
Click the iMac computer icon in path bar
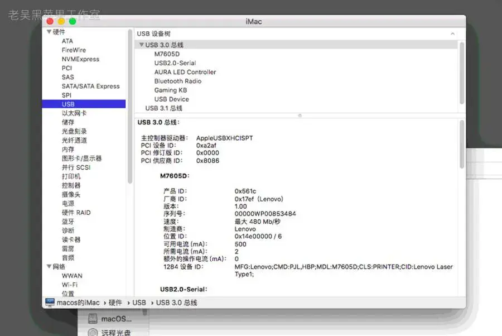tap(50, 302)
